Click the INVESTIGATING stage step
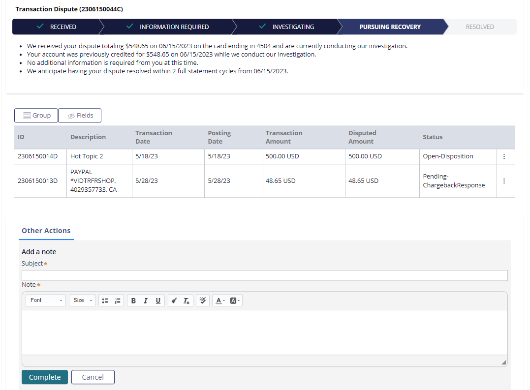 286,27
